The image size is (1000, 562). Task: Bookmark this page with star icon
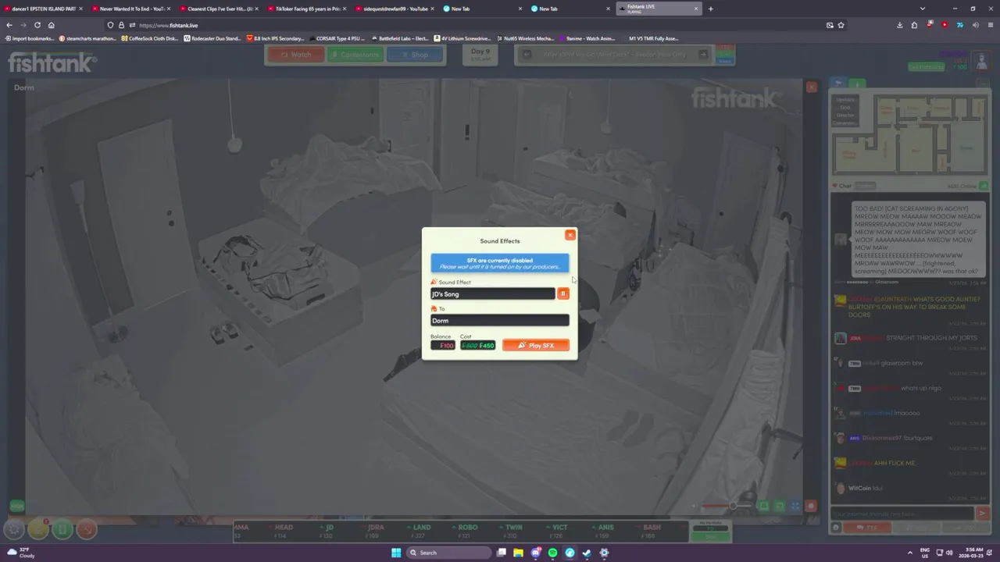[841, 25]
